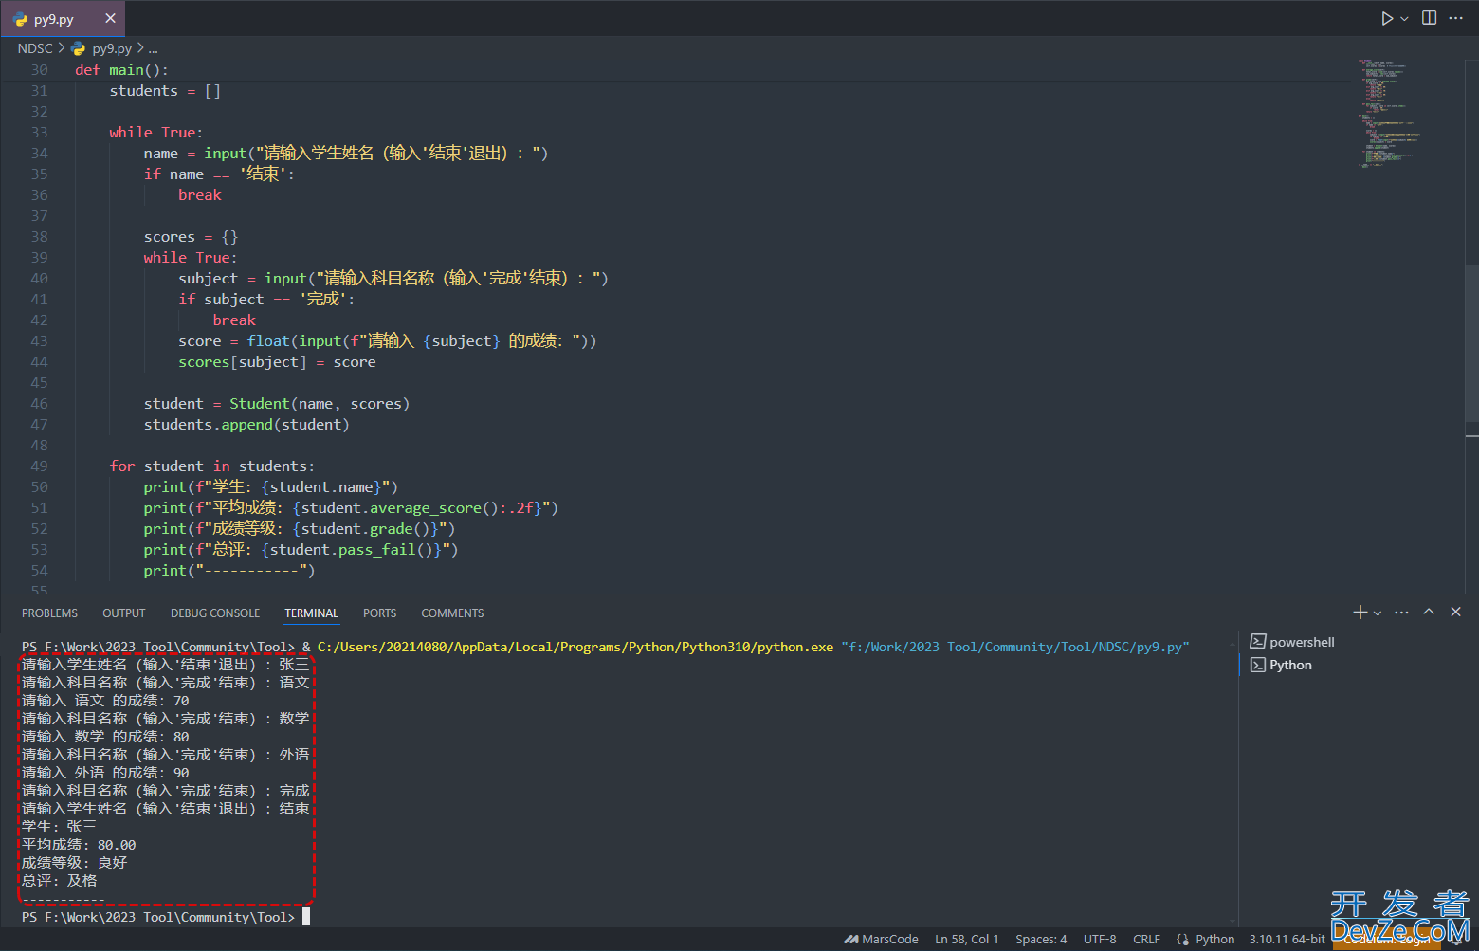Select the powershell terminal instance
The width and height of the screenshot is (1479, 951).
[x=1301, y=642]
